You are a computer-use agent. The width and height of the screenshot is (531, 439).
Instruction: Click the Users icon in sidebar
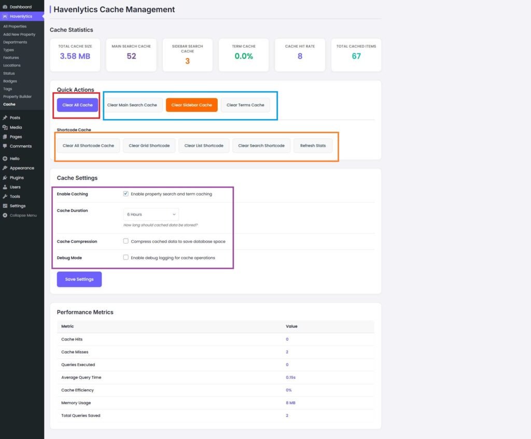[x=5, y=187]
